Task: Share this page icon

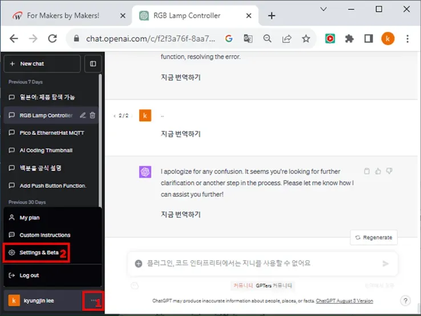Action: [x=286, y=39]
